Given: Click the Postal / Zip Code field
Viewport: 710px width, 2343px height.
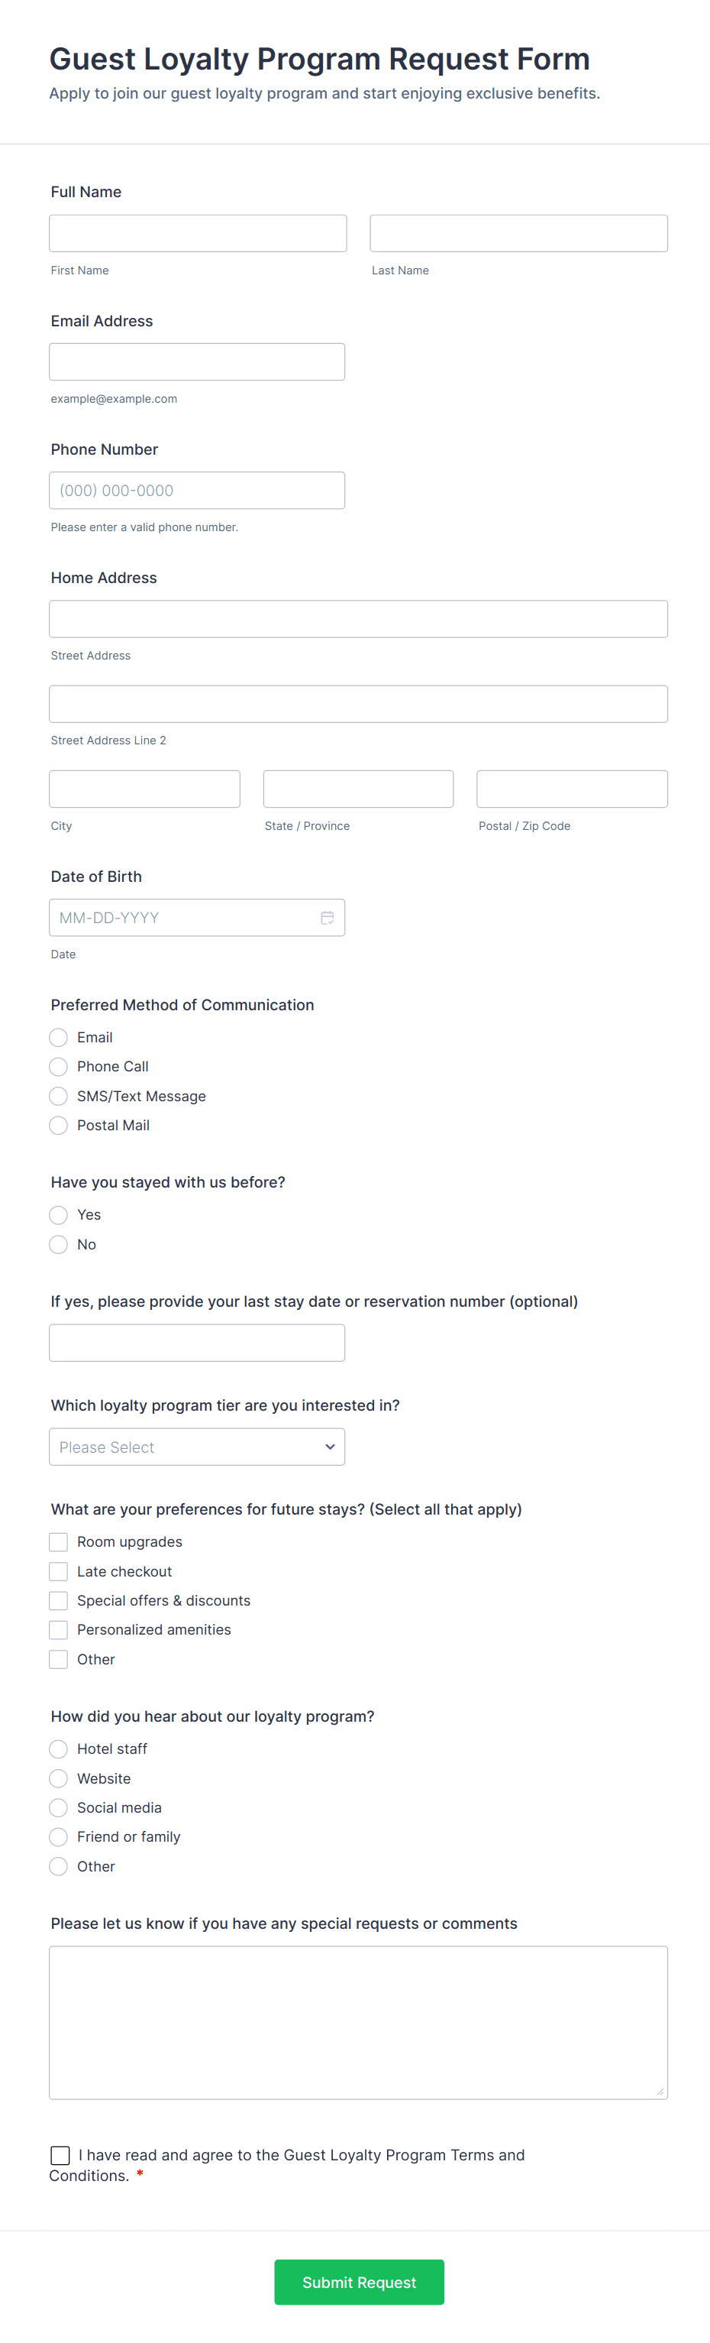Looking at the screenshot, I should point(572,789).
